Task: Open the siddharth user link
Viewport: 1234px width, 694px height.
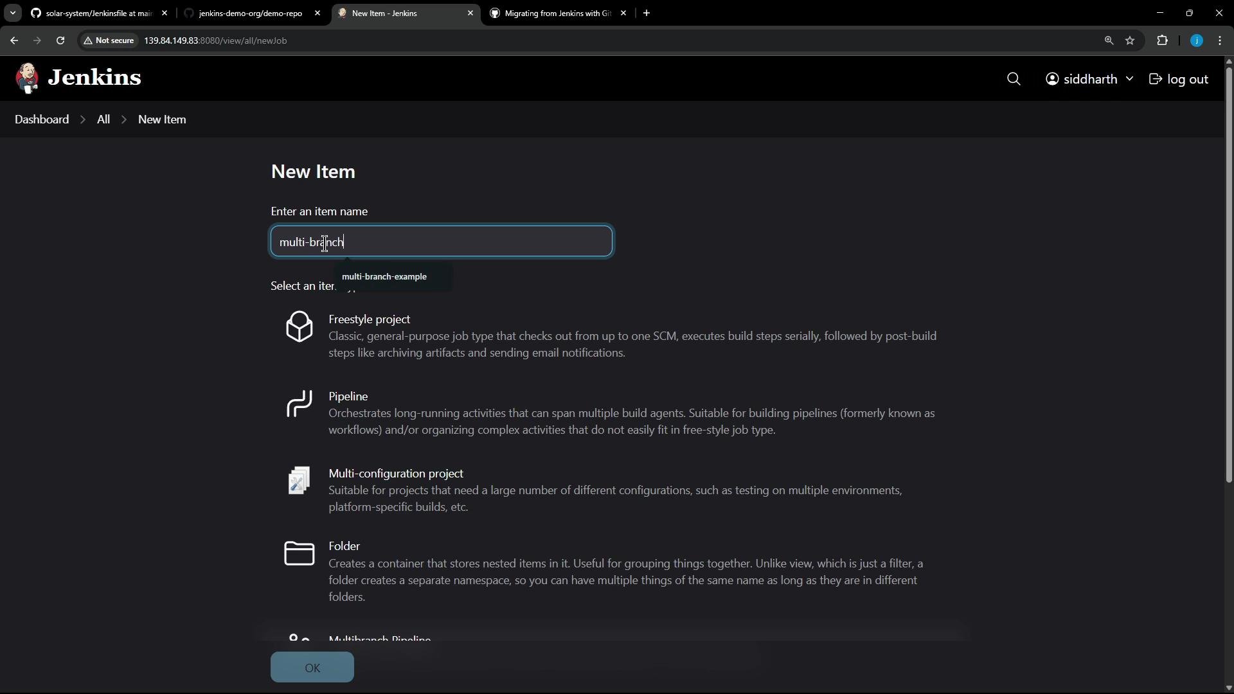Action: [x=1090, y=79]
